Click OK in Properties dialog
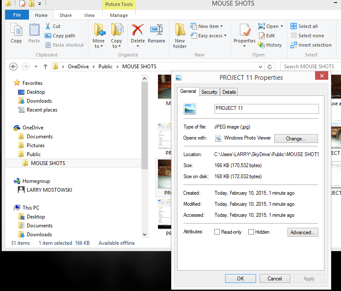 240,278
